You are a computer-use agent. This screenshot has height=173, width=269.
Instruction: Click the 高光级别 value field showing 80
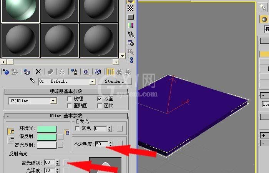[50, 162]
